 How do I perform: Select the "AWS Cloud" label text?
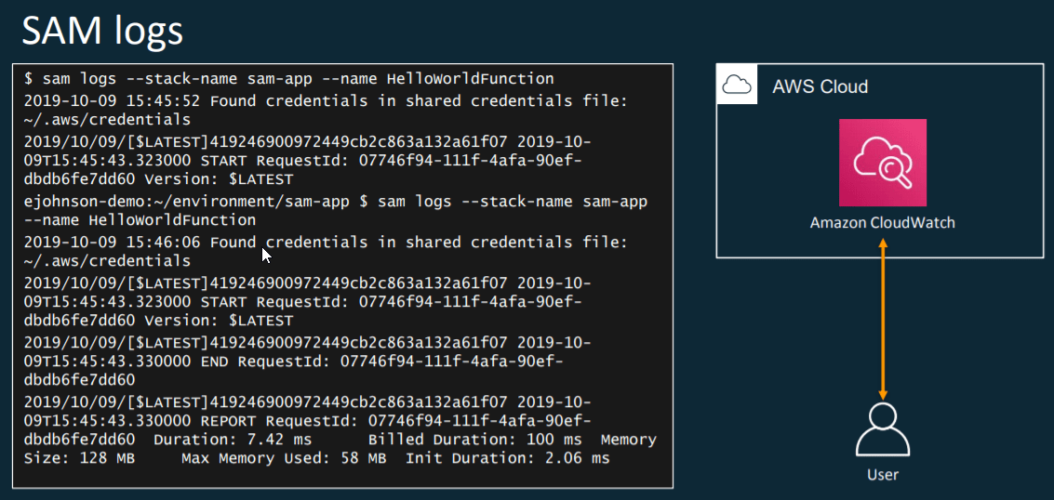(x=820, y=86)
